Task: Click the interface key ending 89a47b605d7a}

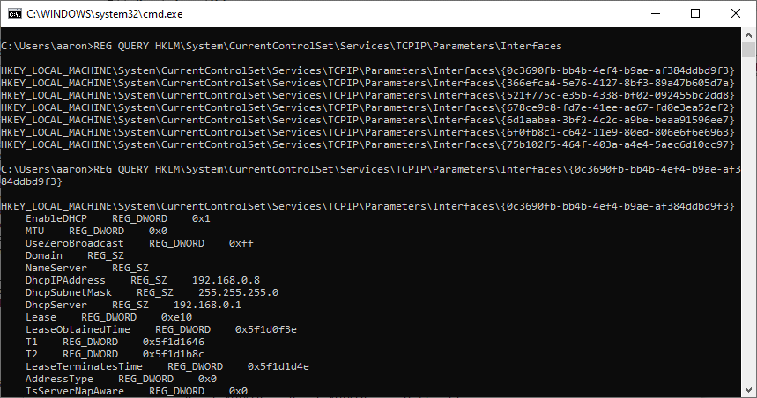Action: point(367,83)
